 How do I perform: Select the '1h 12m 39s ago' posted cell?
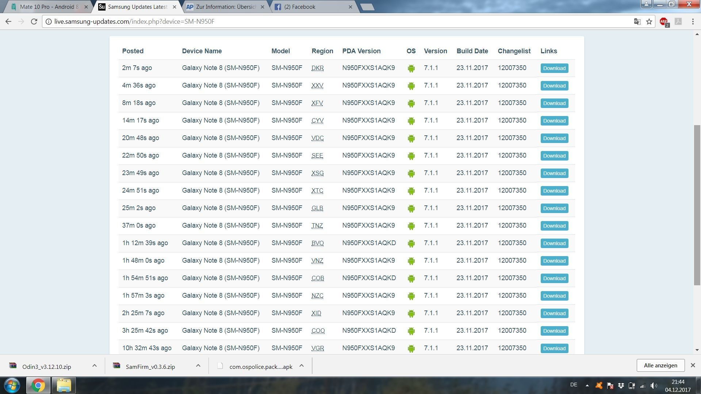click(x=145, y=243)
